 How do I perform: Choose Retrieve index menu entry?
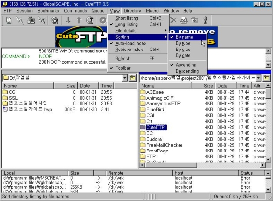(x=137, y=50)
